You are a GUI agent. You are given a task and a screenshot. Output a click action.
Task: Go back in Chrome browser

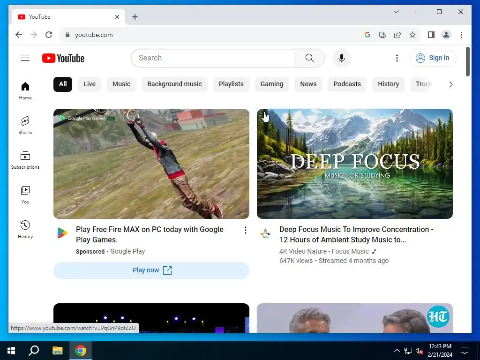[19, 35]
